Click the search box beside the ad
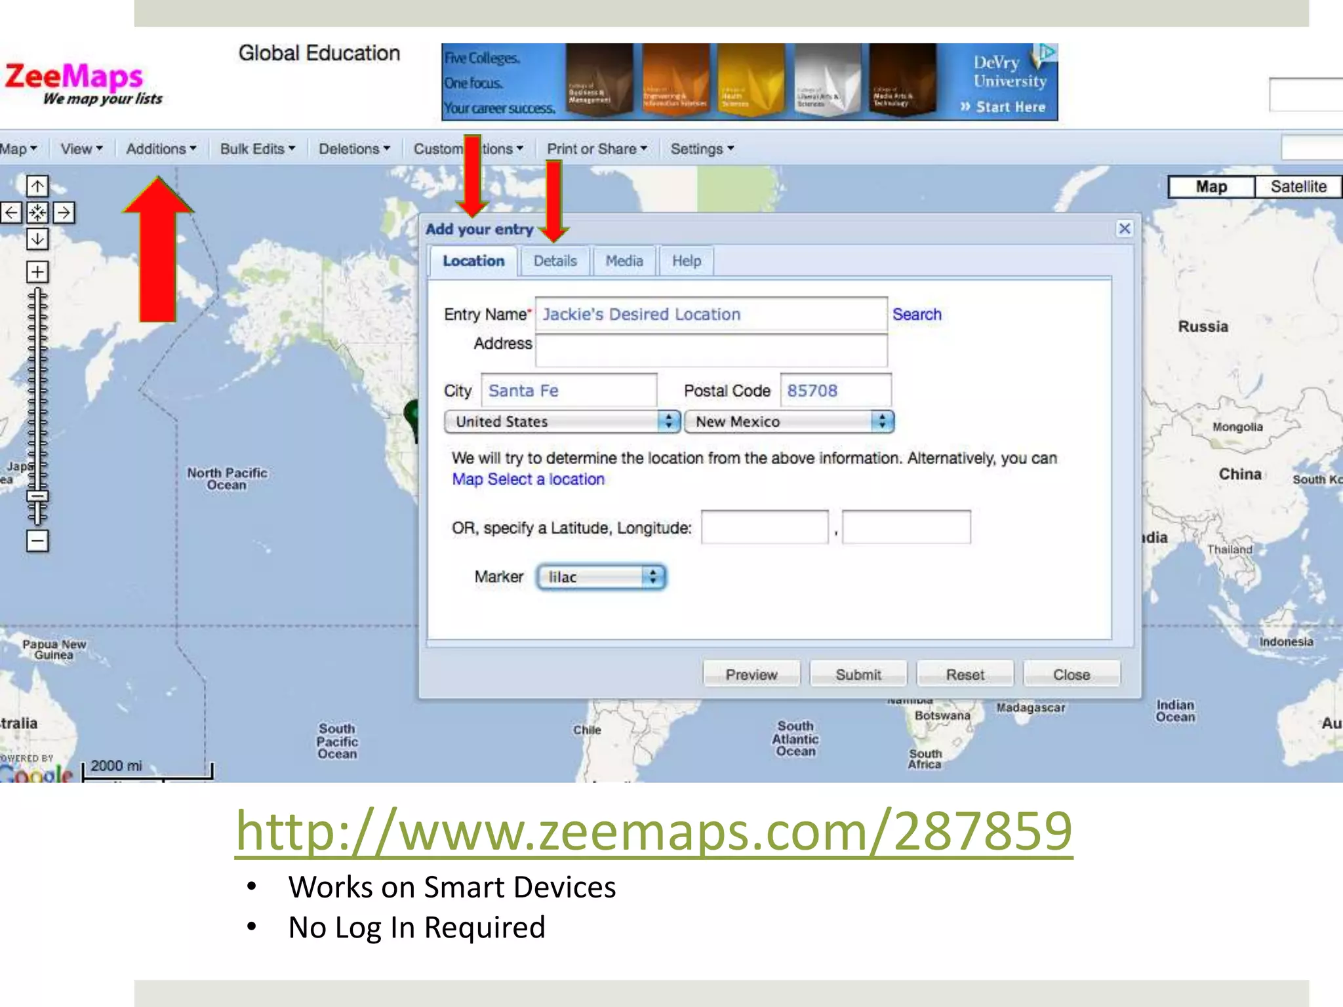1343x1007 pixels. point(1306,95)
